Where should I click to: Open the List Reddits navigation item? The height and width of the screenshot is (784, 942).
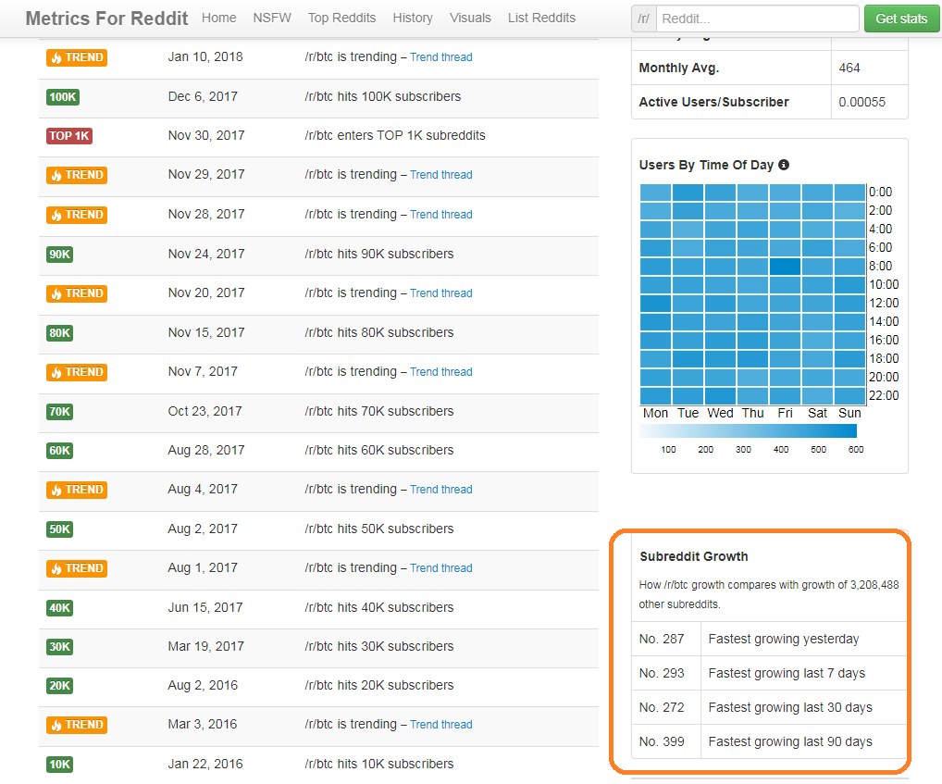tap(541, 18)
